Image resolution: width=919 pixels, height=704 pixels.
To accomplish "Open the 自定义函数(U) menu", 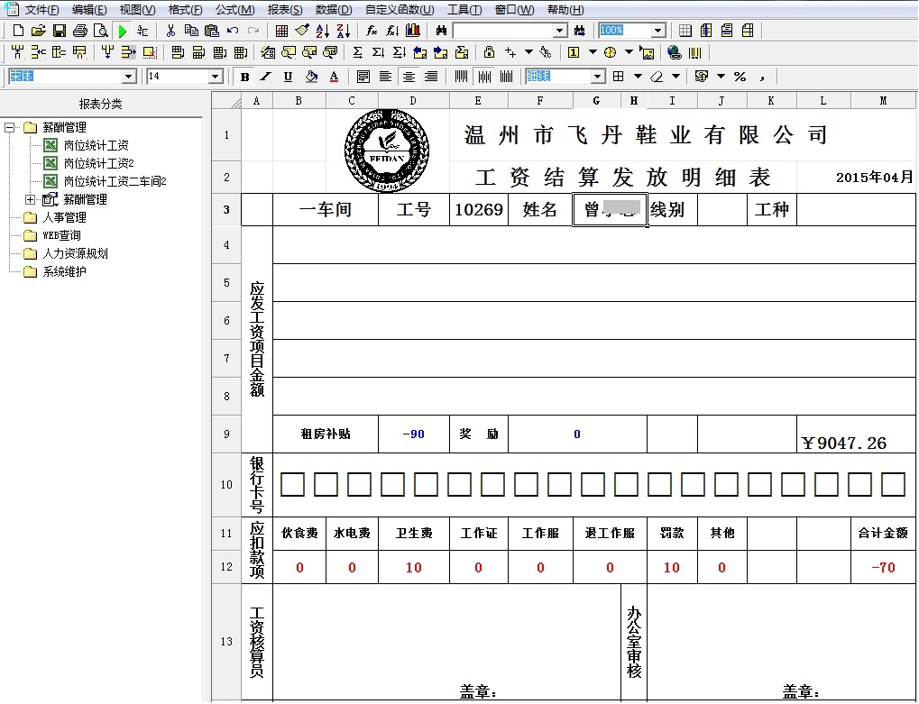I will pyautogui.click(x=400, y=10).
